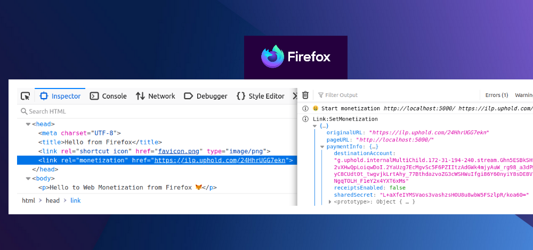
Task: Click the Network tab arrows icon
Action: coord(140,96)
